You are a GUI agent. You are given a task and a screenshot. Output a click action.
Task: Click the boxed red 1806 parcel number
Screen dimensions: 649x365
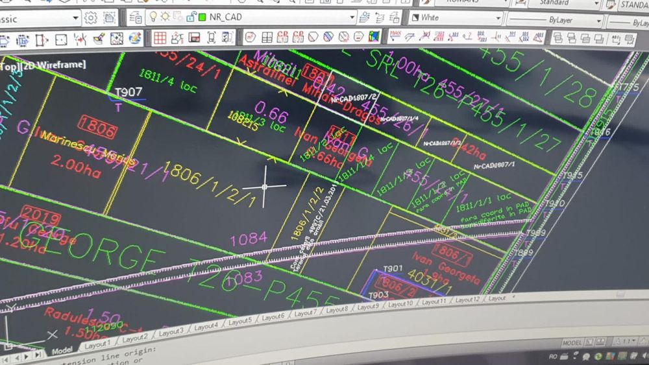[x=97, y=127]
